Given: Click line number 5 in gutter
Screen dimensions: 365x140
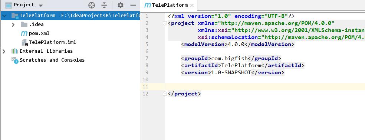Looking at the screenshot, I should tap(147, 44).
